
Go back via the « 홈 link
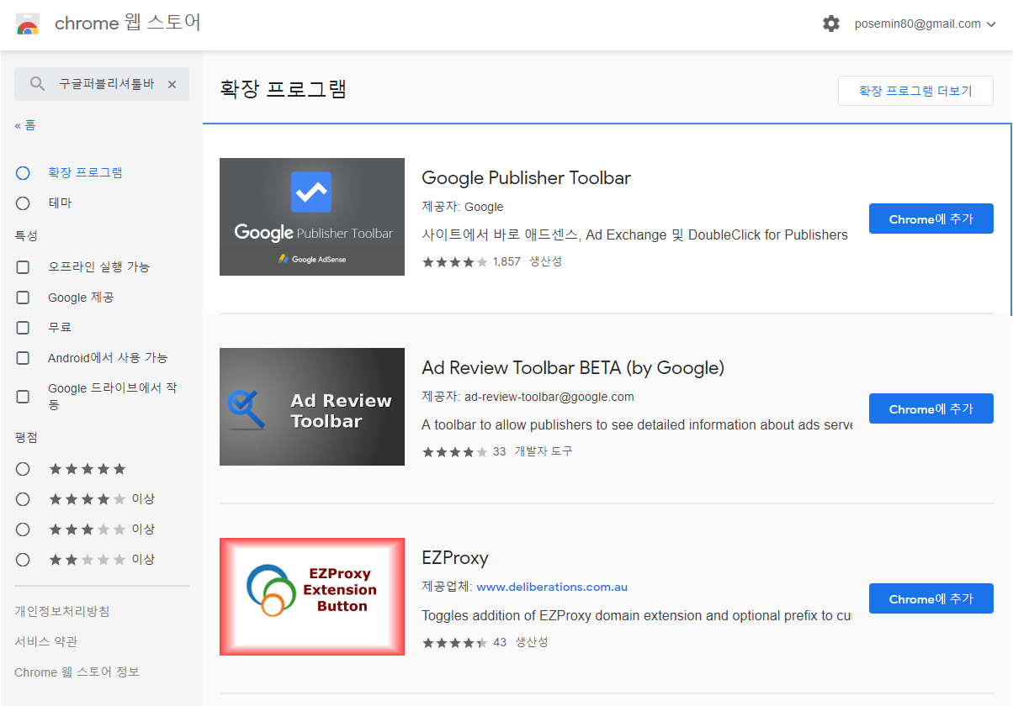[x=25, y=125]
